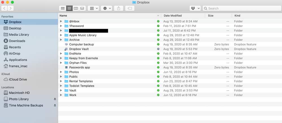Click the Edit Tags toolbar icon
Viewport: 282px width, 123px height.
click(x=130, y=8)
